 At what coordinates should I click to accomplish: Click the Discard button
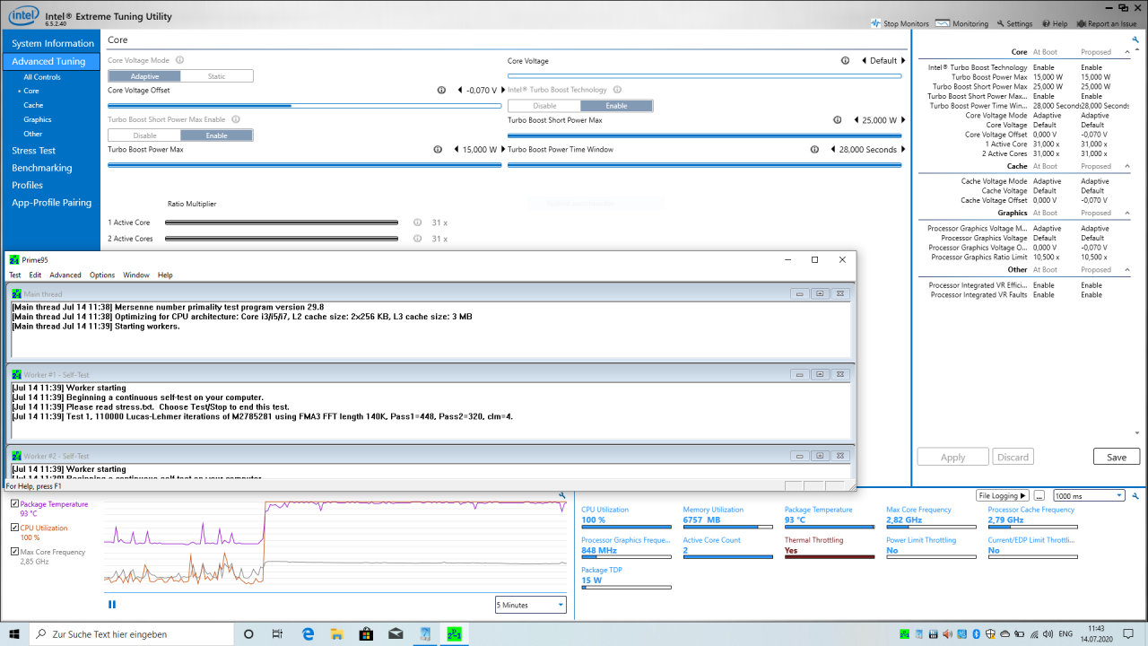[x=1013, y=457]
